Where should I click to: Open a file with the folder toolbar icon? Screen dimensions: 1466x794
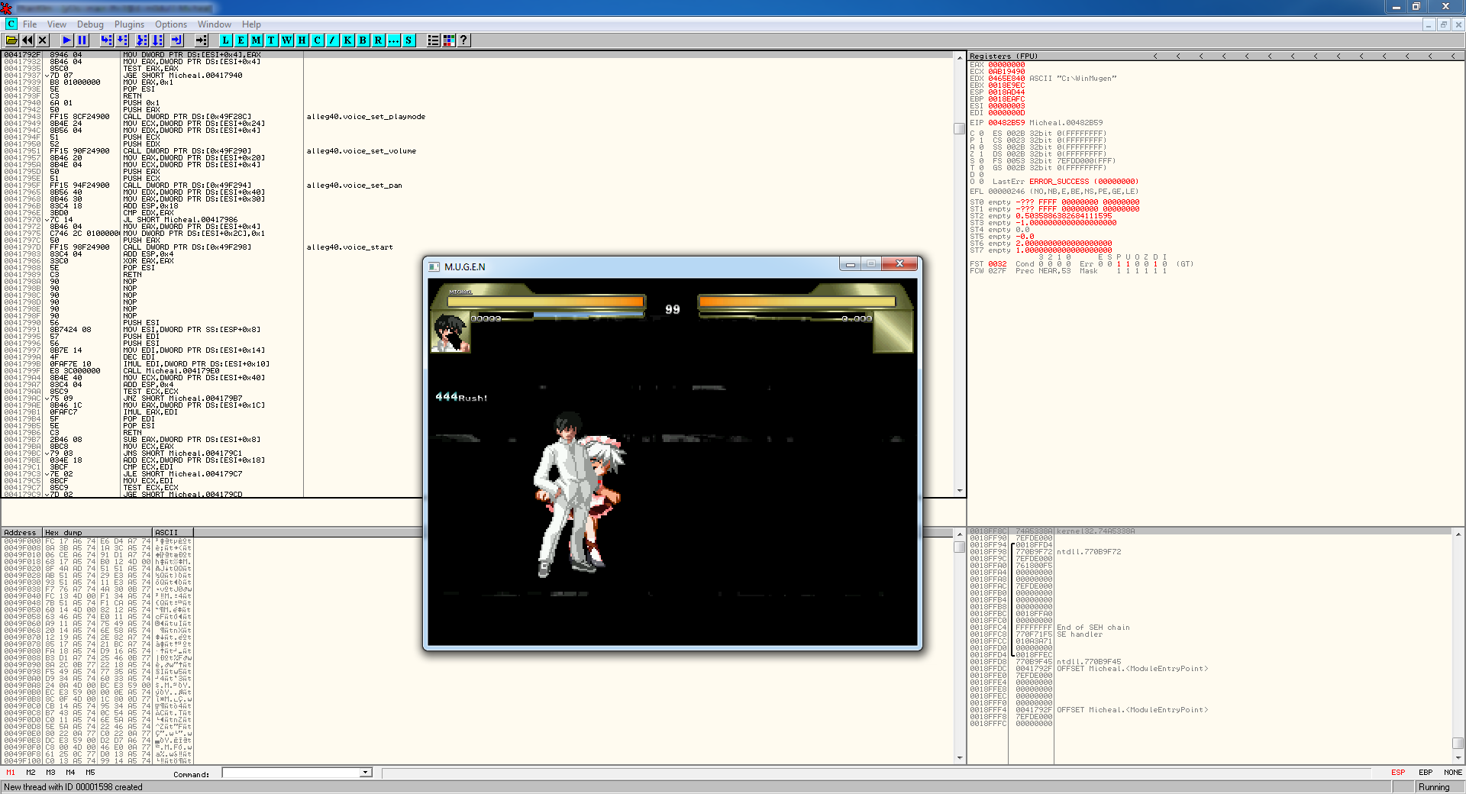pyautogui.click(x=11, y=40)
